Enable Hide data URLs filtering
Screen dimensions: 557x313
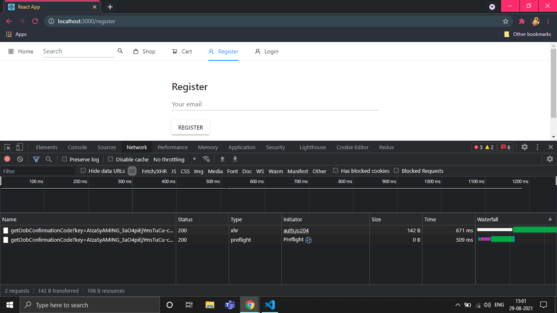(x=83, y=171)
